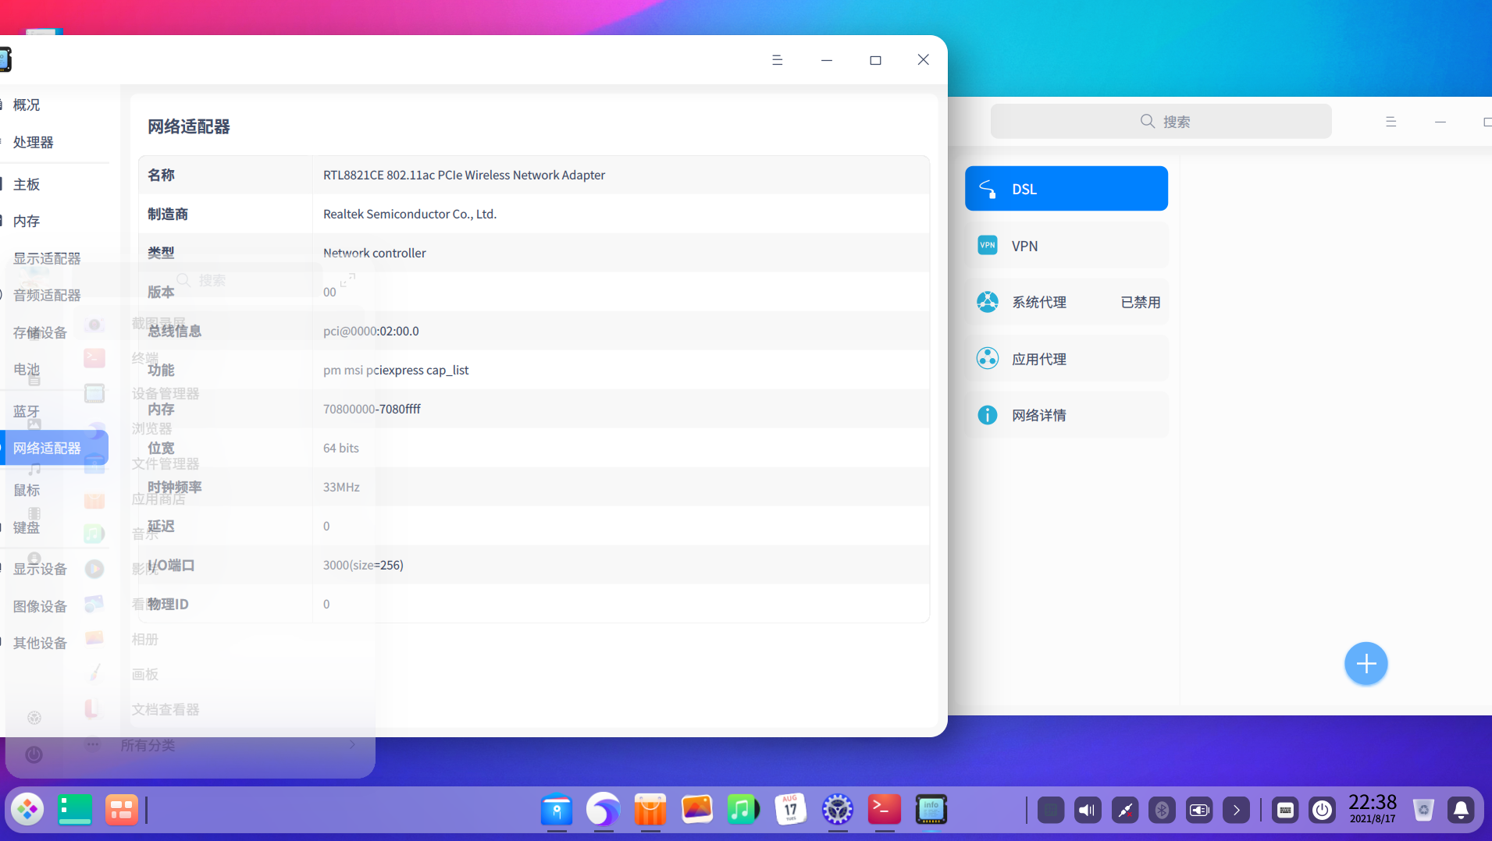Click the Bluetooth tray icon
The height and width of the screenshot is (841, 1492).
point(1162,811)
